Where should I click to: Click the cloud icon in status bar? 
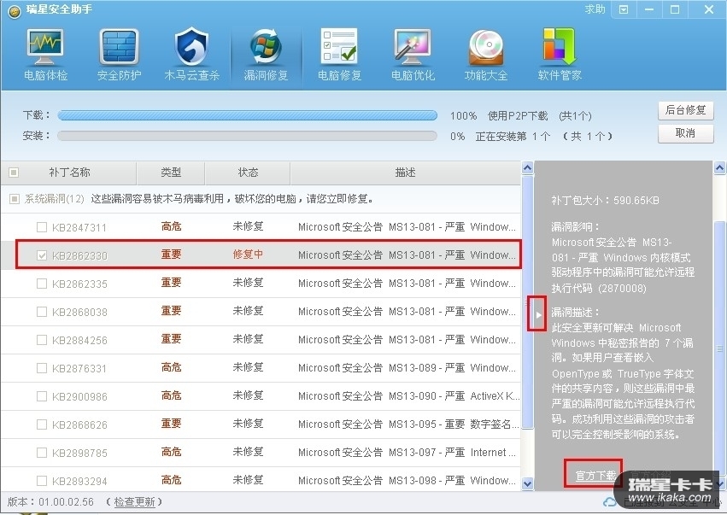609,502
